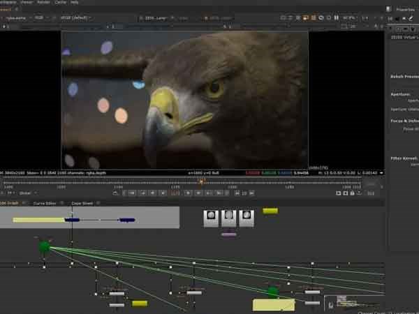Click the small yellow node near the spheres
The width and height of the screenshot is (419, 314).
pyautogui.click(x=270, y=210)
